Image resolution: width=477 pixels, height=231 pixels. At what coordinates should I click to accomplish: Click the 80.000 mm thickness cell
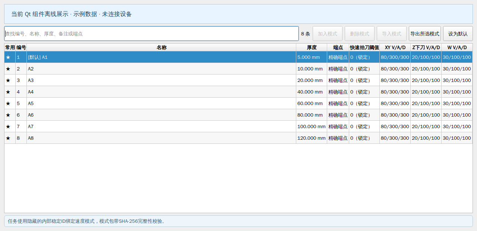(312, 115)
